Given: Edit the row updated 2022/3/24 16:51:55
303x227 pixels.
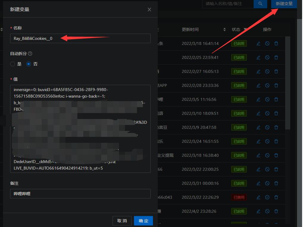Looking at the screenshot, I should 258,141.
